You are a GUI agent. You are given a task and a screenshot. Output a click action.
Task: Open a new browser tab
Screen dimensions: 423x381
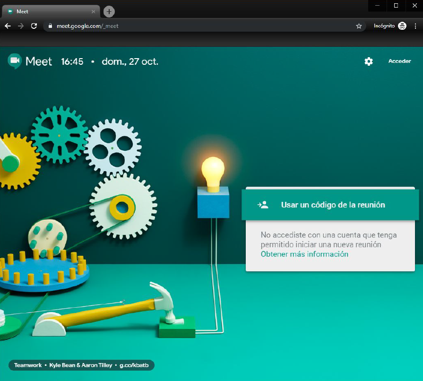click(x=109, y=12)
